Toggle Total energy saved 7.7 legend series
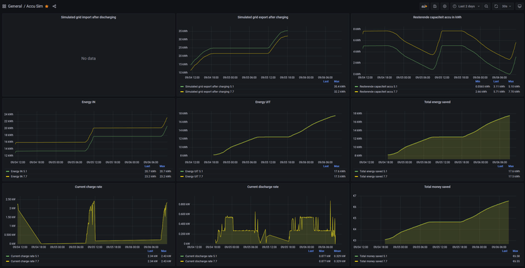This screenshot has height=268, width=525. 373,176
